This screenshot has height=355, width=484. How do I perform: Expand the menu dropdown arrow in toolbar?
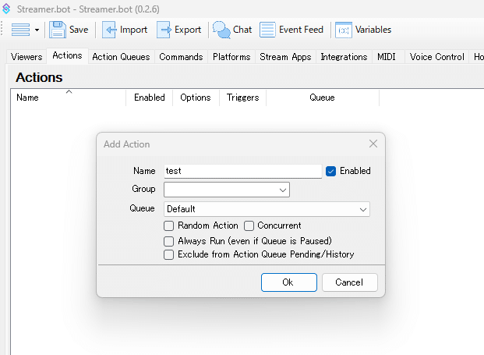(x=37, y=30)
